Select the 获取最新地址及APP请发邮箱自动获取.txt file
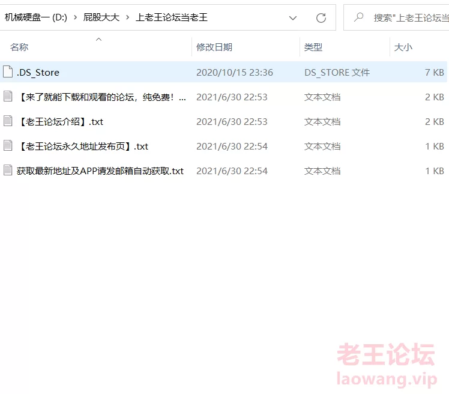The image size is (449, 394). (x=100, y=171)
